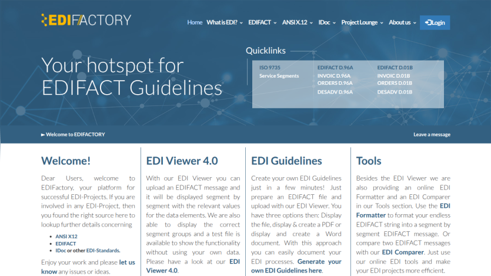Viewport: 491px width, 276px height.
Task: Open ORDERS D.01B quicklink
Action: (x=395, y=83)
